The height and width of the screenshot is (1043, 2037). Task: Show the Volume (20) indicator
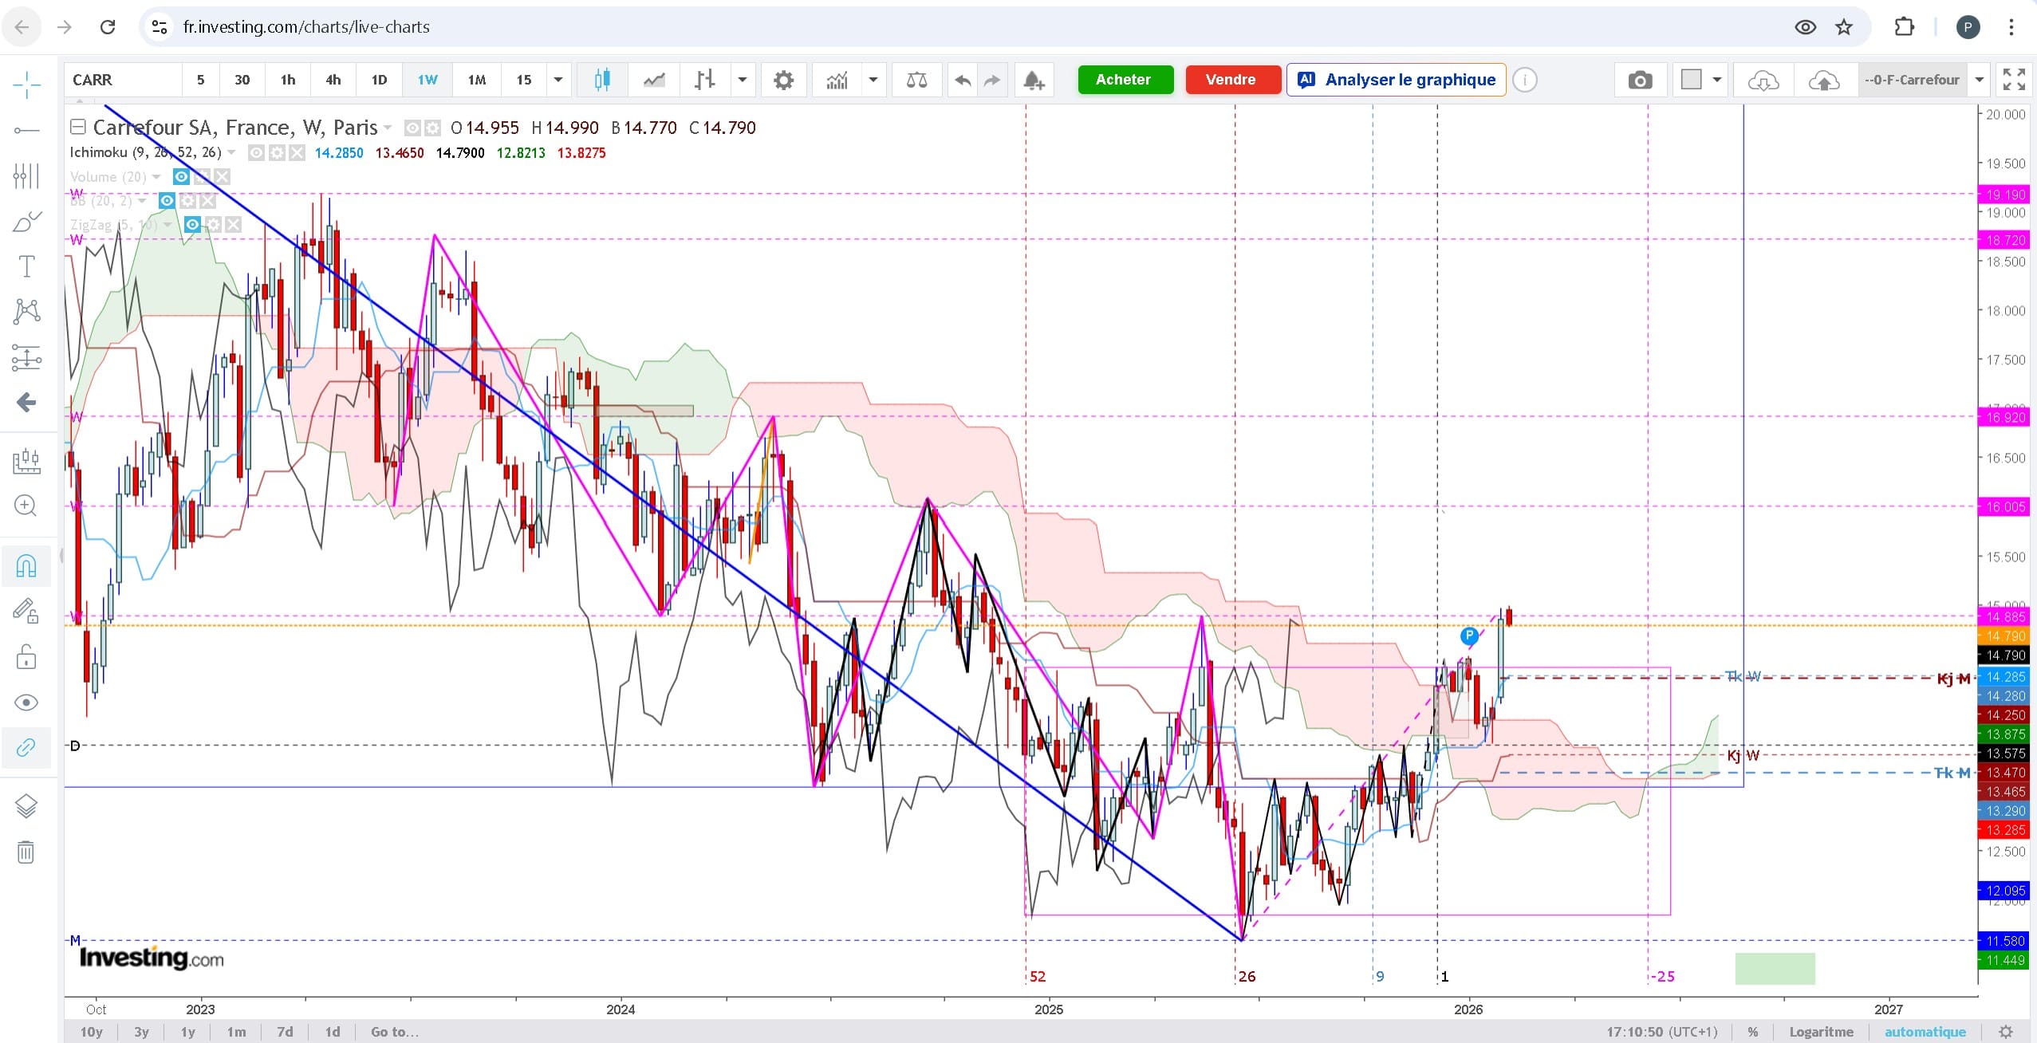(x=182, y=177)
